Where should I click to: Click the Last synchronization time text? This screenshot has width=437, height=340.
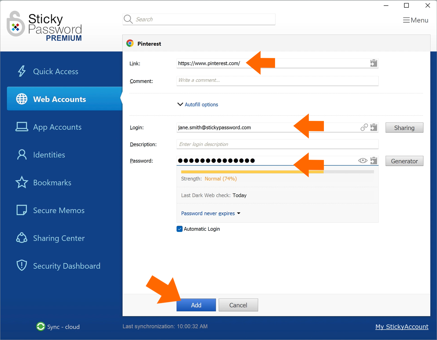(x=165, y=326)
